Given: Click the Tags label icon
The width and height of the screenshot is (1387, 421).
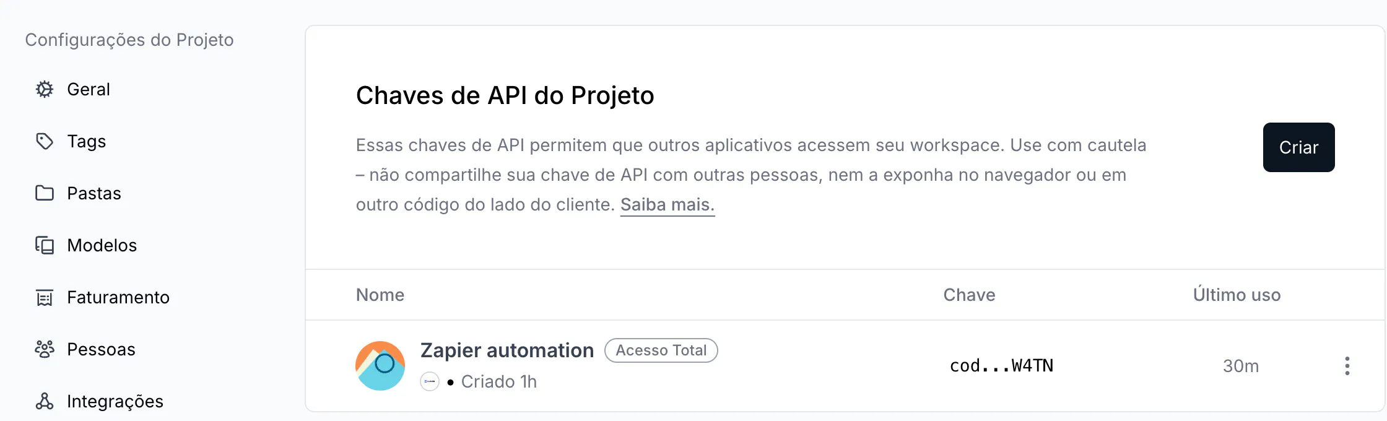Looking at the screenshot, I should click(45, 141).
